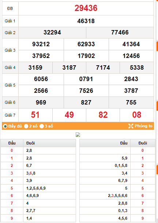
Task: Click Giải 4 number 7174
Action: (x=103, y=67)
